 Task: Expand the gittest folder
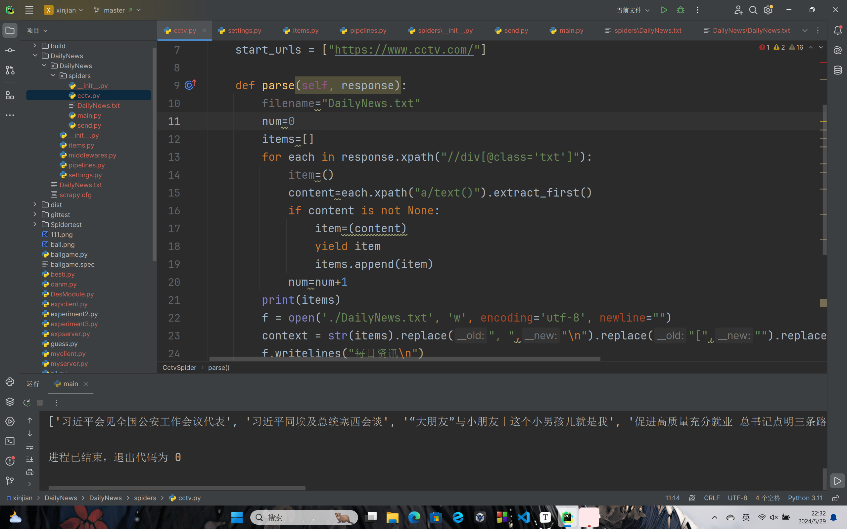pyautogui.click(x=35, y=214)
